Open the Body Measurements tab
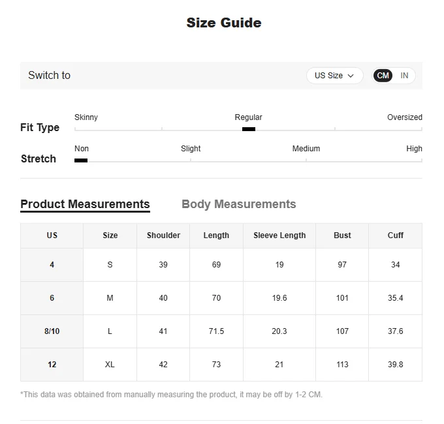Screen dimensions: 444x424 [x=239, y=204]
